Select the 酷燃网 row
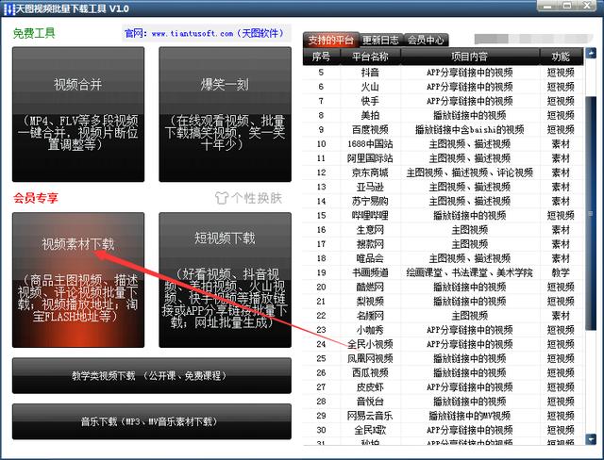 coord(444,287)
